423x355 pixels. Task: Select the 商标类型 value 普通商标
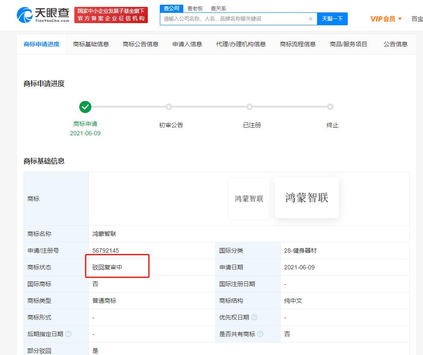(x=104, y=301)
